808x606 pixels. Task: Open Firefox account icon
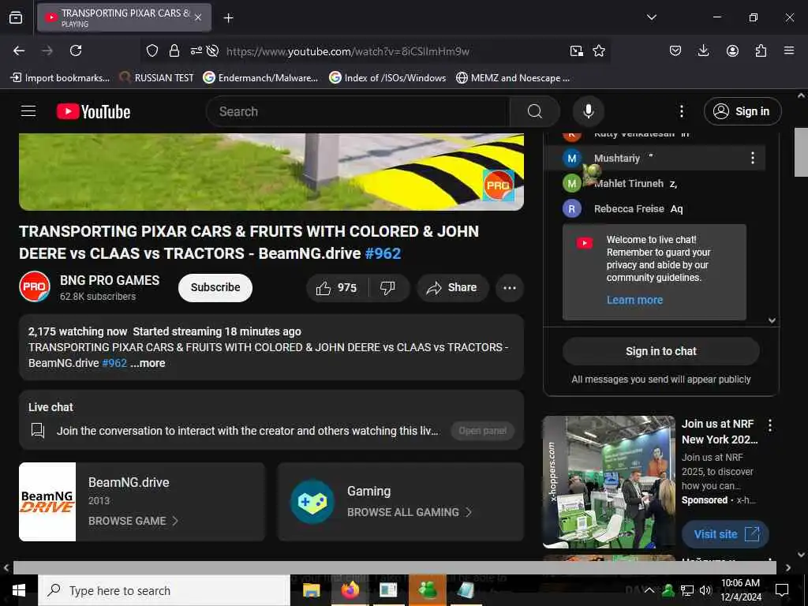(x=732, y=50)
